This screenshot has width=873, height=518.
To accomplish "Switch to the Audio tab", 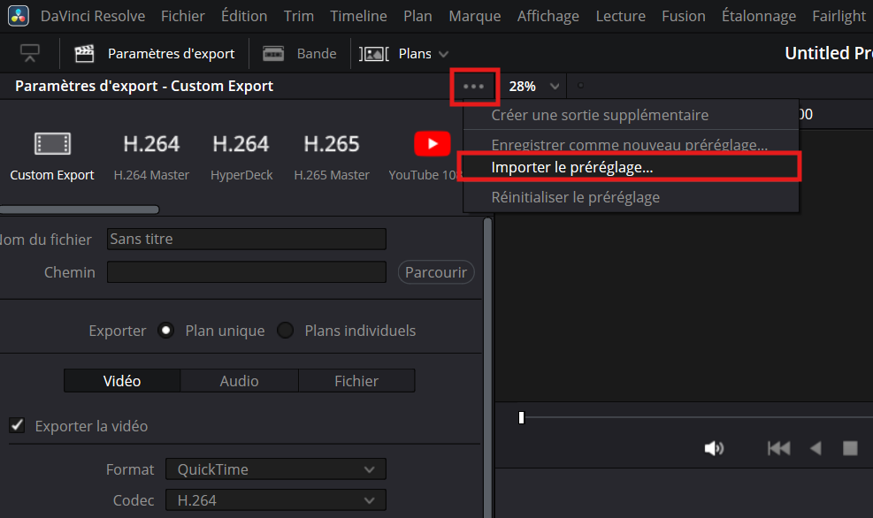I will tap(239, 381).
